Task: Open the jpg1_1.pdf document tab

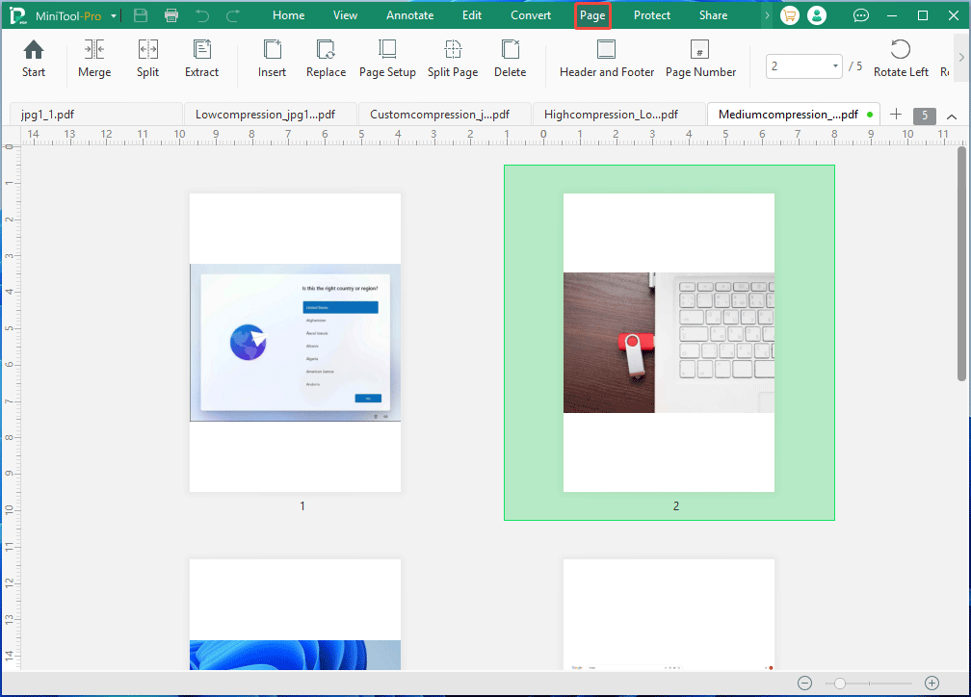Action: 94,114
